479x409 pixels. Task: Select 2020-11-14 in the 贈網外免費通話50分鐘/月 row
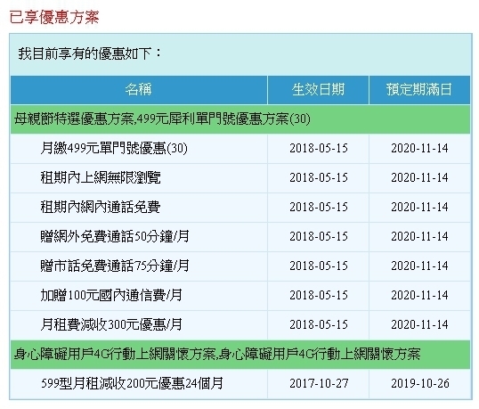point(419,237)
